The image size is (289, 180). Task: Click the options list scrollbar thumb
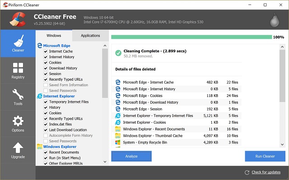[105, 73]
